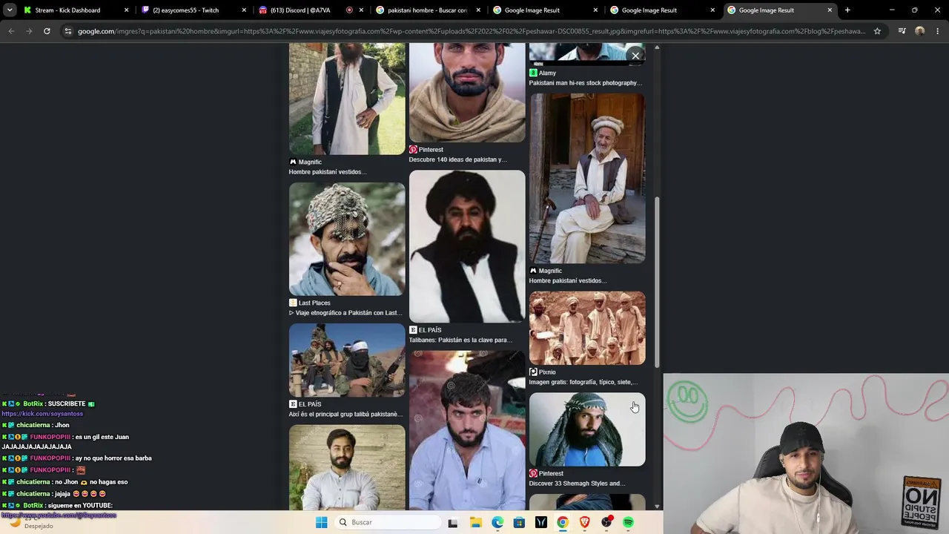Screen dimensions: 949x534
Task: Open the media controls icon in Chrome toolbar
Action: [x=902, y=31]
